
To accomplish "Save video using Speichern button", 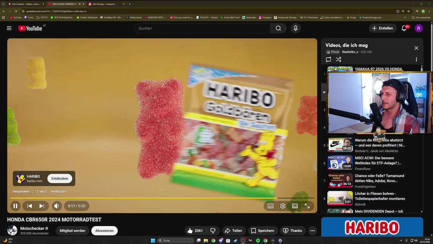I will [263, 231].
